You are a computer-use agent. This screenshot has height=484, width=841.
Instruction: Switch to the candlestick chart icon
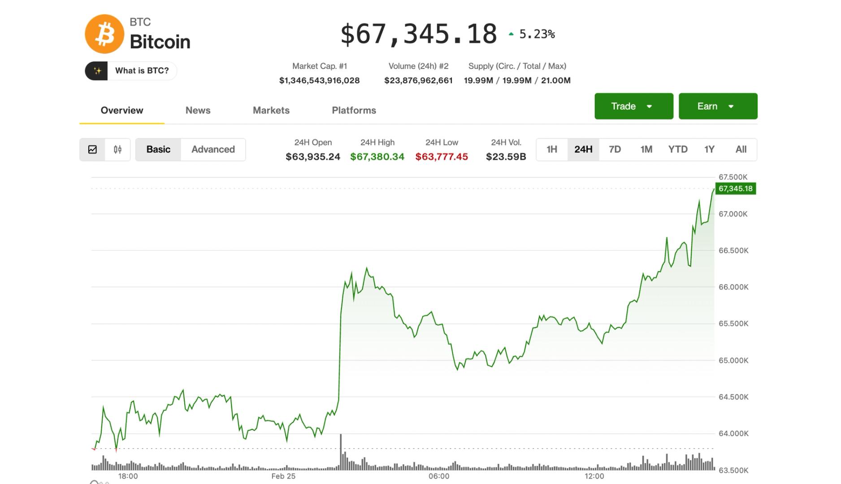117,150
